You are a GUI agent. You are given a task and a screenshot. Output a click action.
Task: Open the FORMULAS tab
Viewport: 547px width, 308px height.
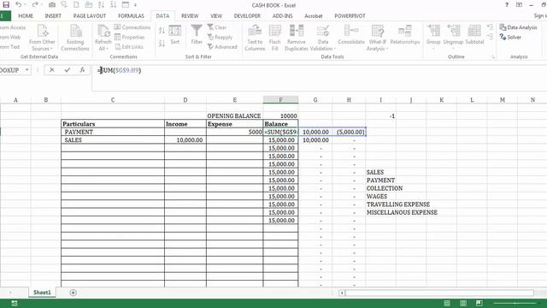(x=131, y=16)
